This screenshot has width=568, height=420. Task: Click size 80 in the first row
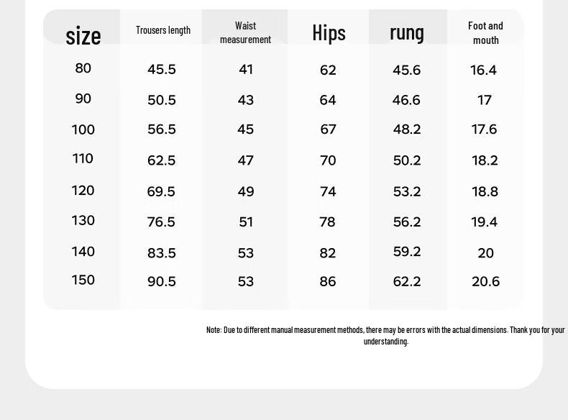pyautogui.click(x=83, y=68)
